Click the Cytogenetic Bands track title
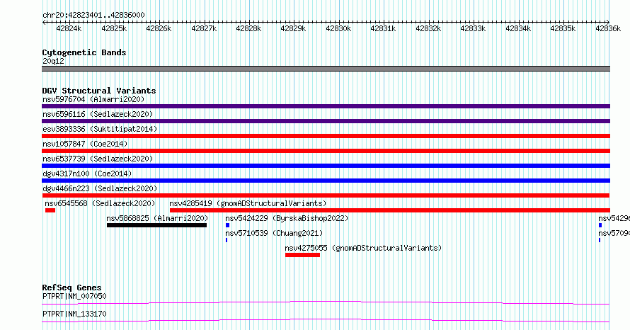 (x=84, y=52)
